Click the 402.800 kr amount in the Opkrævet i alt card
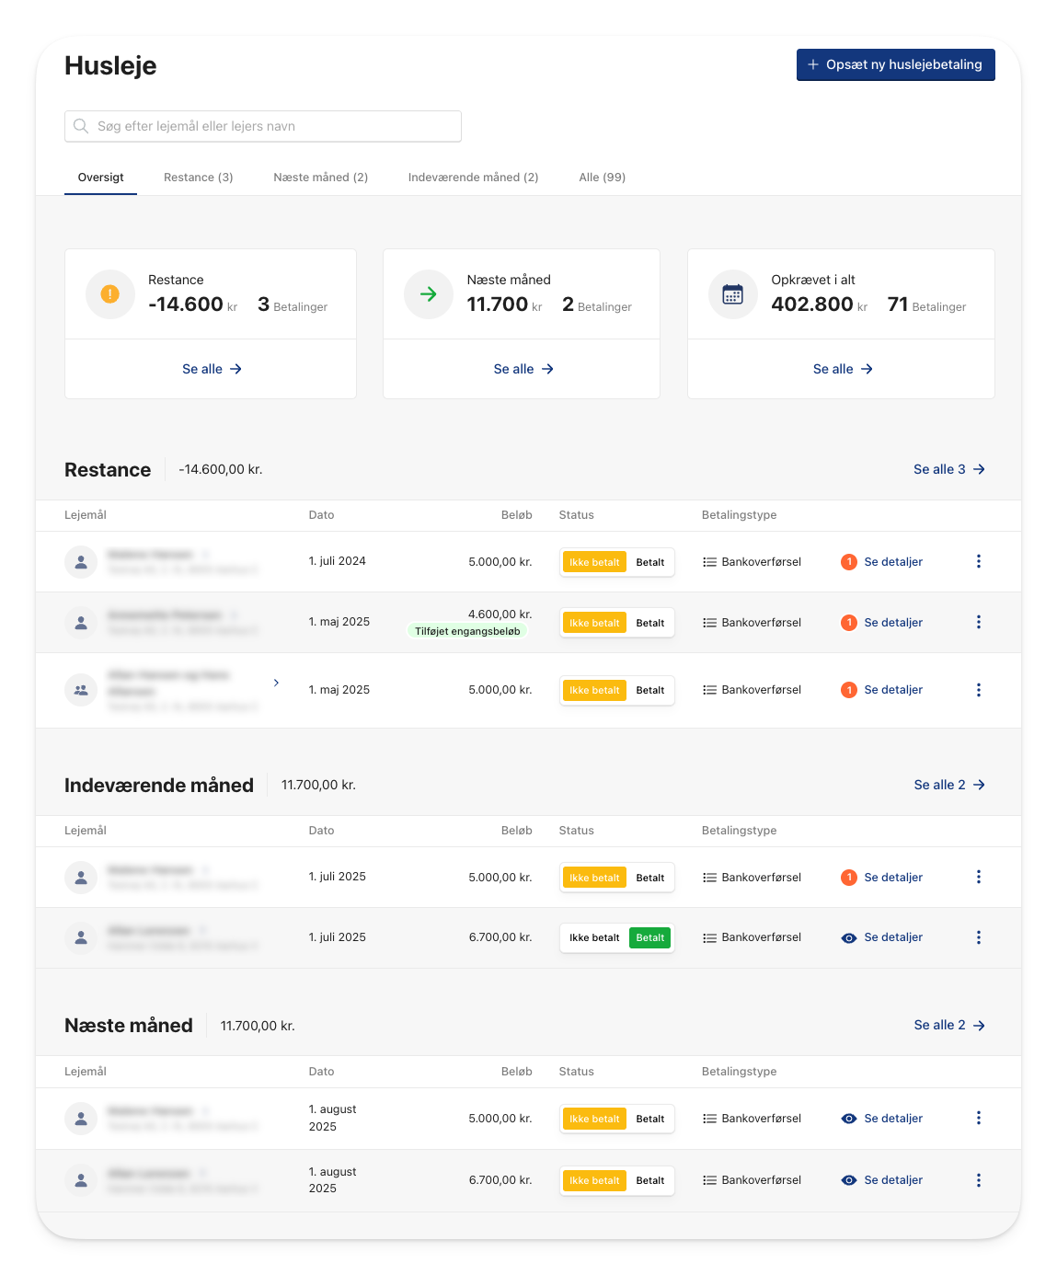The width and height of the screenshot is (1057, 1275). coord(819,304)
